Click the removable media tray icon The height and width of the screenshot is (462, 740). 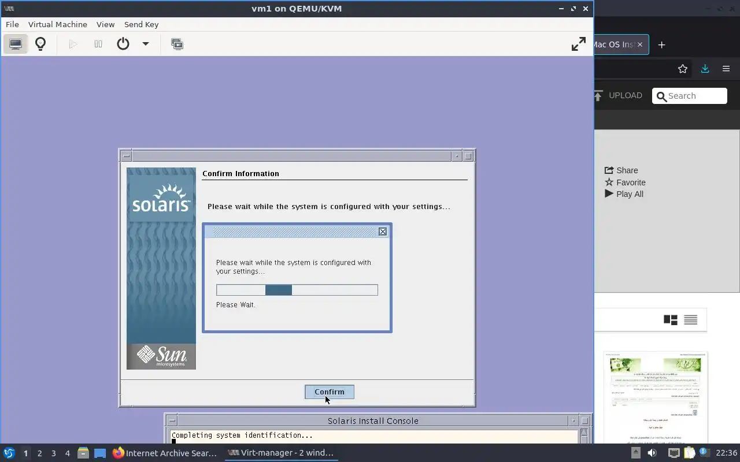pos(635,453)
